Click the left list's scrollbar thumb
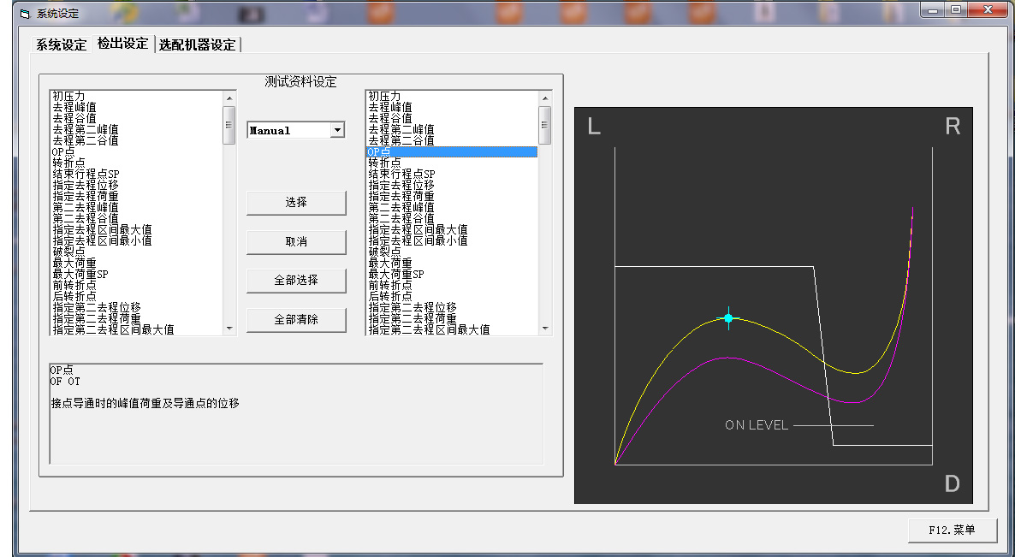The height and width of the screenshot is (557, 1027). (229, 125)
